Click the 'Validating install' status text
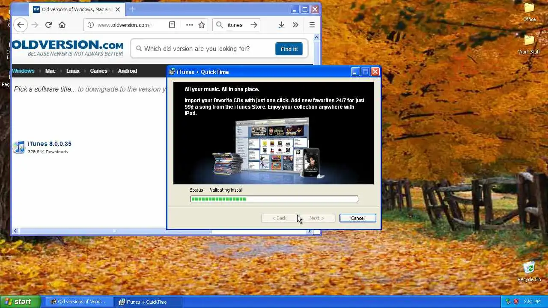Screen dimensions: 548x308 tap(226, 190)
